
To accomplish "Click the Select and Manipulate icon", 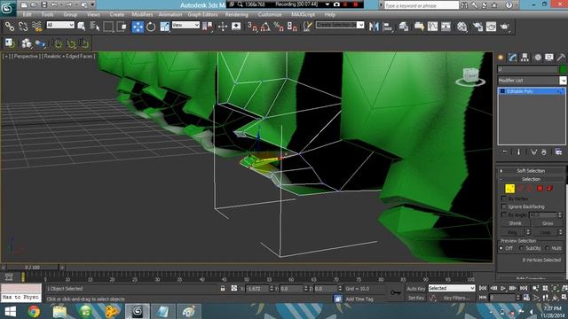I will [x=223, y=27].
